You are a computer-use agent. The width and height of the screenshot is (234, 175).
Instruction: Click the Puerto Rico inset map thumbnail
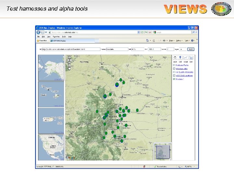[x=51, y=121]
